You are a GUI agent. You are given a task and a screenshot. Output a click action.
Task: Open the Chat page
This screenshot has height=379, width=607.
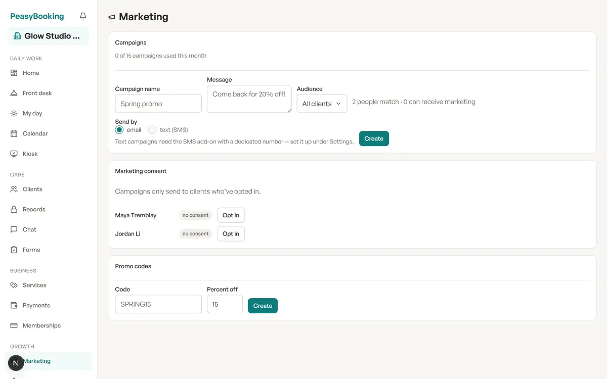(x=49, y=229)
